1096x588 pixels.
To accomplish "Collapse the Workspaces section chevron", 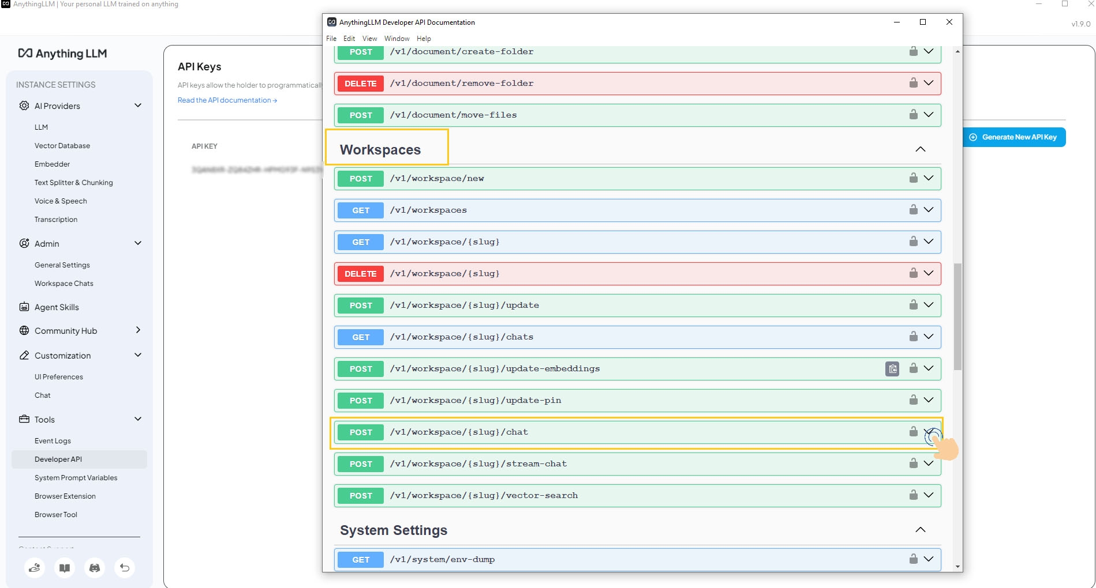I will coord(920,149).
